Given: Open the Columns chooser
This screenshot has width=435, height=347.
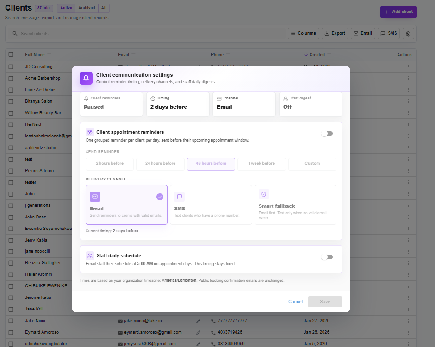Looking at the screenshot, I should (x=304, y=33).
